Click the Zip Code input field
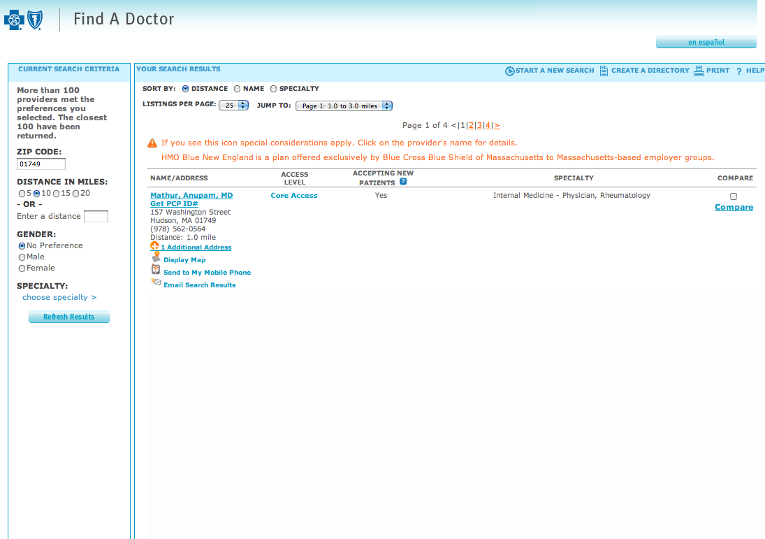 (41, 164)
